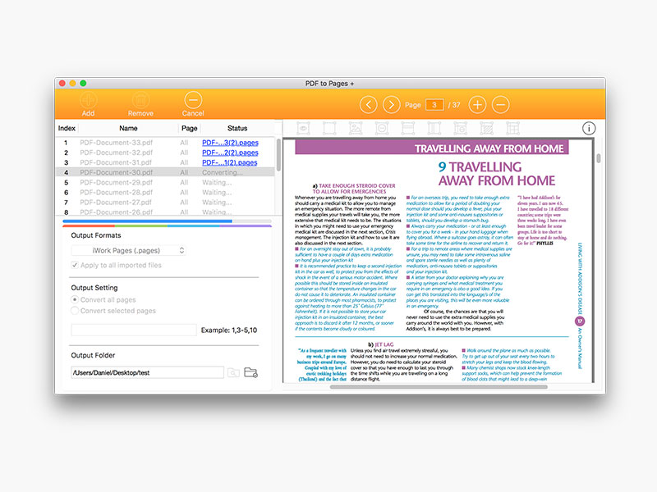657x492 pixels.
Task: Zoom out the preview with minus icon
Action: click(500, 105)
